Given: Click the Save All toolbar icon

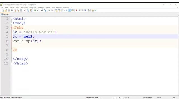Looking at the screenshot, I should pyautogui.click(x=12, y=10).
